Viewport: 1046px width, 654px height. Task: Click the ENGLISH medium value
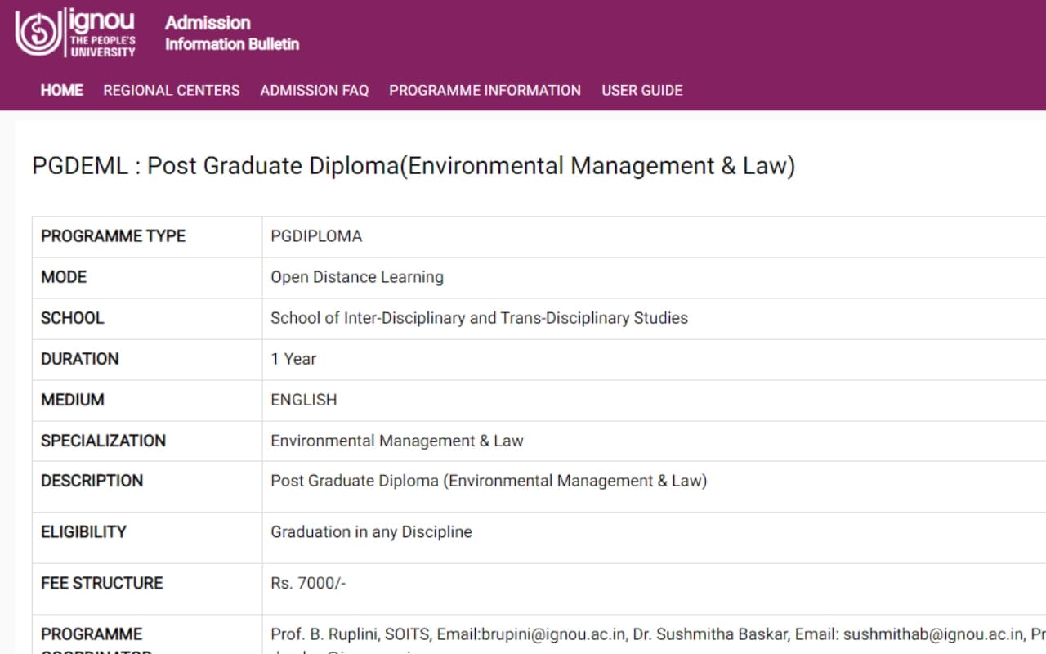(x=304, y=400)
